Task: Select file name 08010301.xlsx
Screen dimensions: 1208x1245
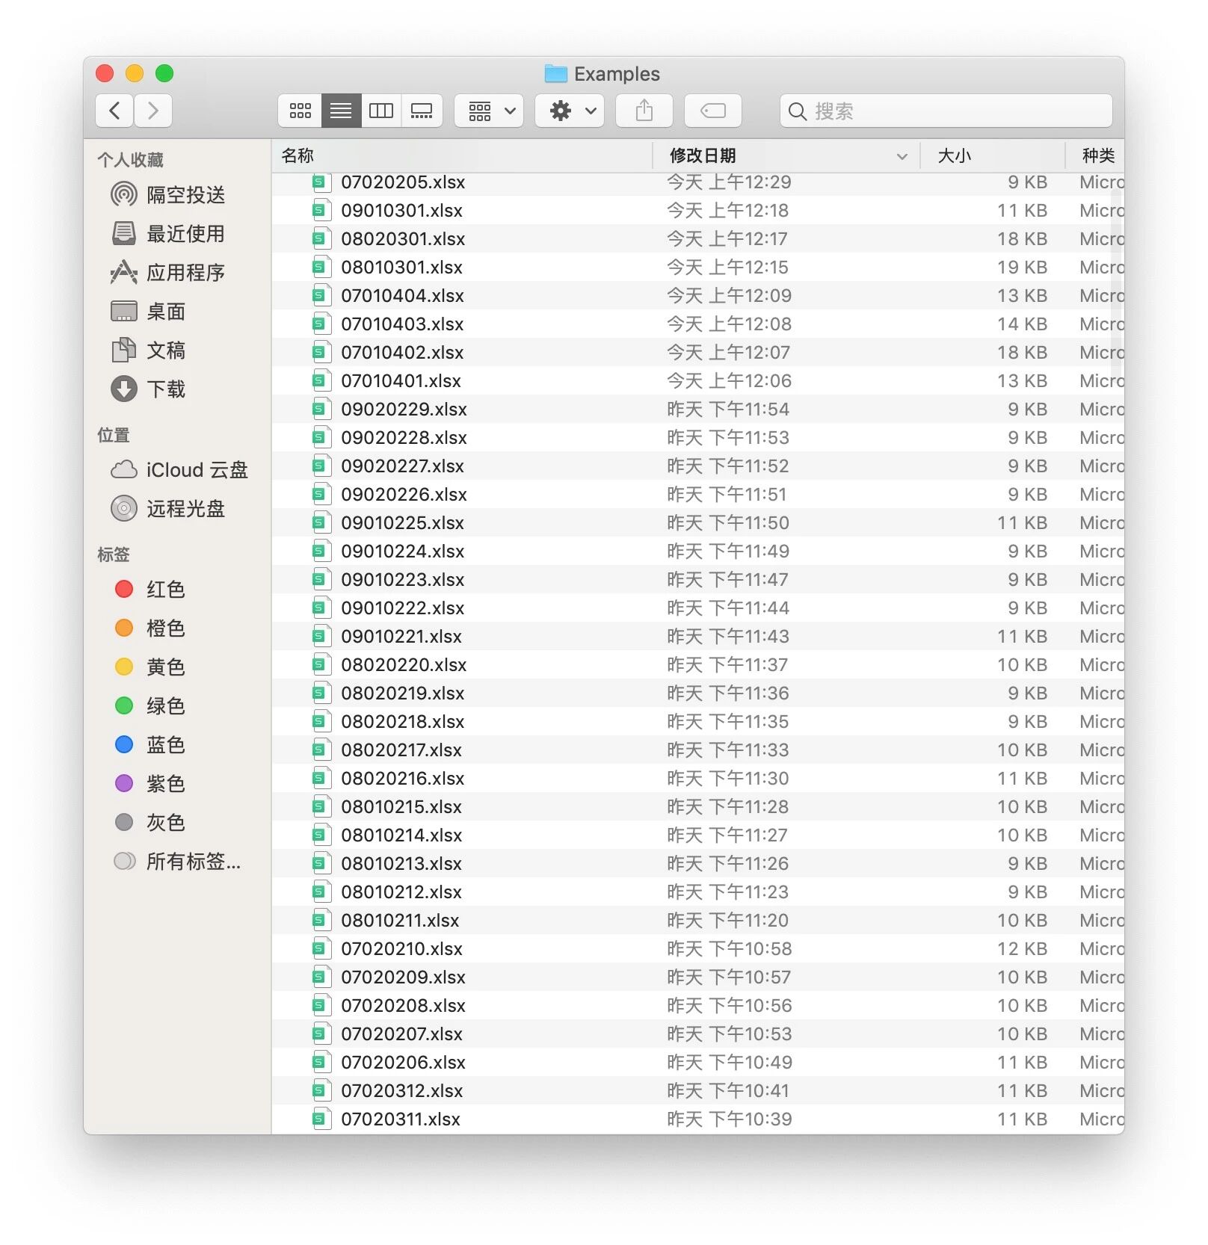Action: (402, 268)
